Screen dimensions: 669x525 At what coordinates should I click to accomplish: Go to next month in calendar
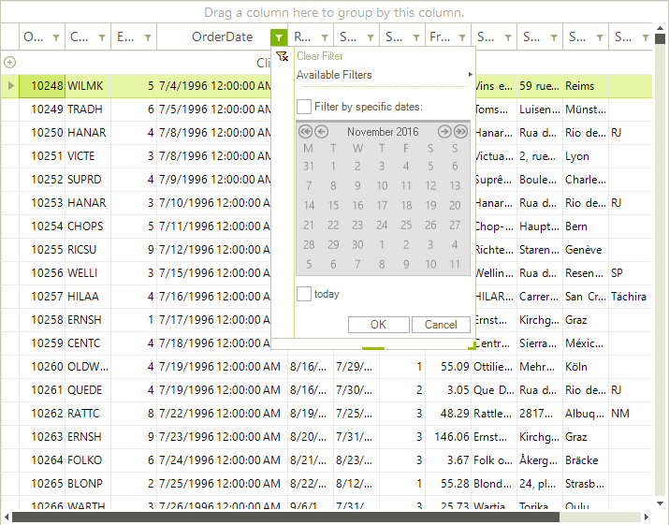(x=444, y=132)
